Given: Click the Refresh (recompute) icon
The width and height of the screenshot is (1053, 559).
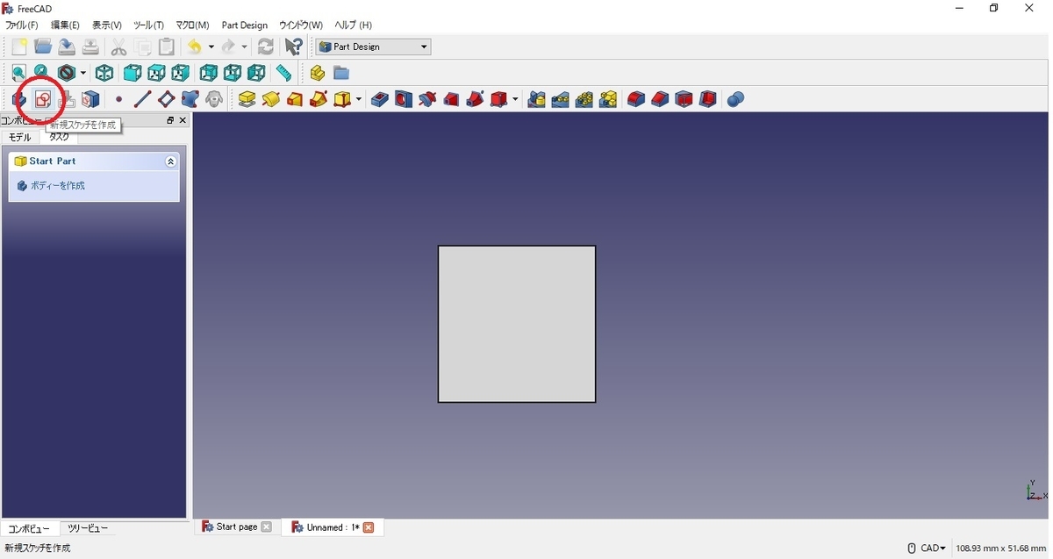Looking at the screenshot, I should tap(266, 47).
